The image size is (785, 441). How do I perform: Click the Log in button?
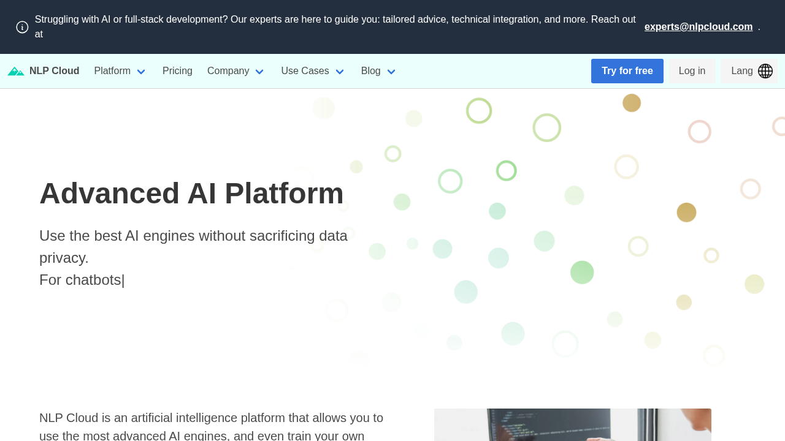pos(692,71)
